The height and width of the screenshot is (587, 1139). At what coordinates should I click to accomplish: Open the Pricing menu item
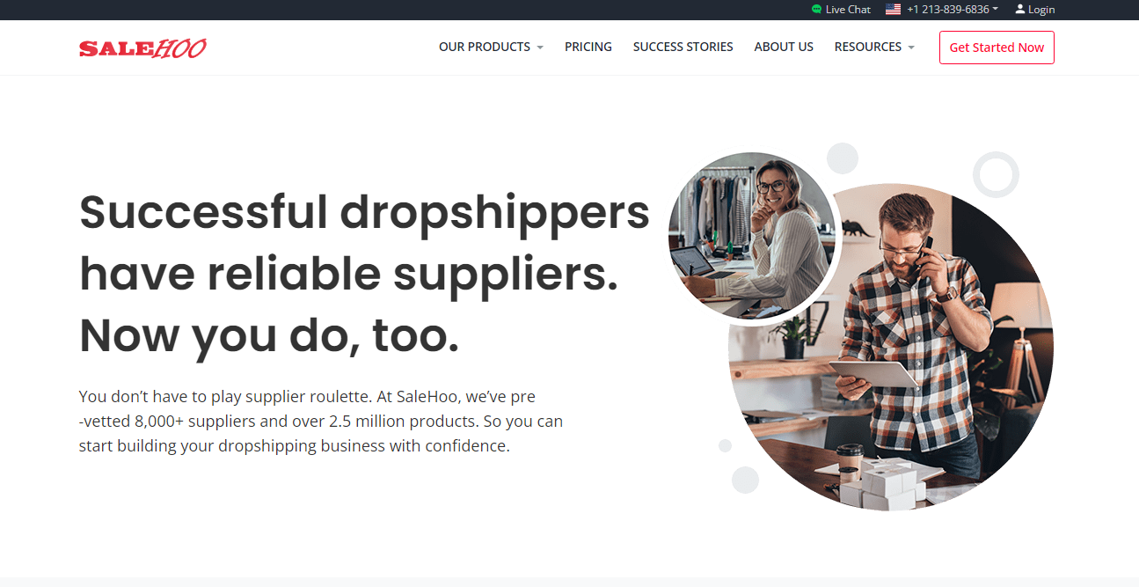(588, 47)
